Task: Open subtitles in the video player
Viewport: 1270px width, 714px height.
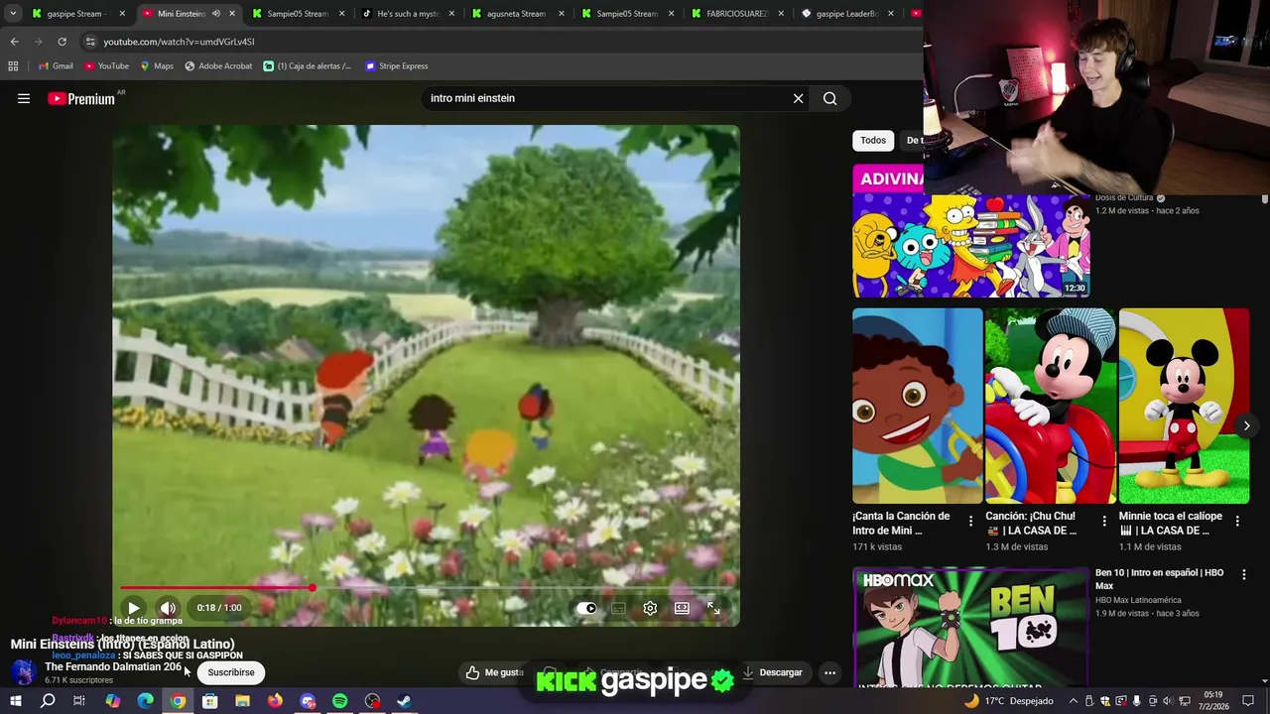Action: click(x=618, y=608)
